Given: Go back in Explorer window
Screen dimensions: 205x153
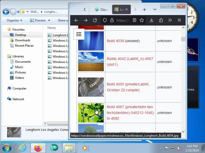Looking at the screenshot, I should [6, 12].
